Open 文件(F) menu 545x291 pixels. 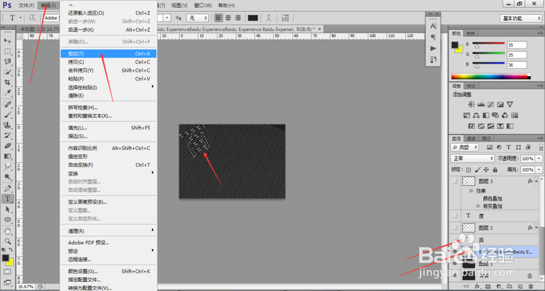[x=26, y=5]
